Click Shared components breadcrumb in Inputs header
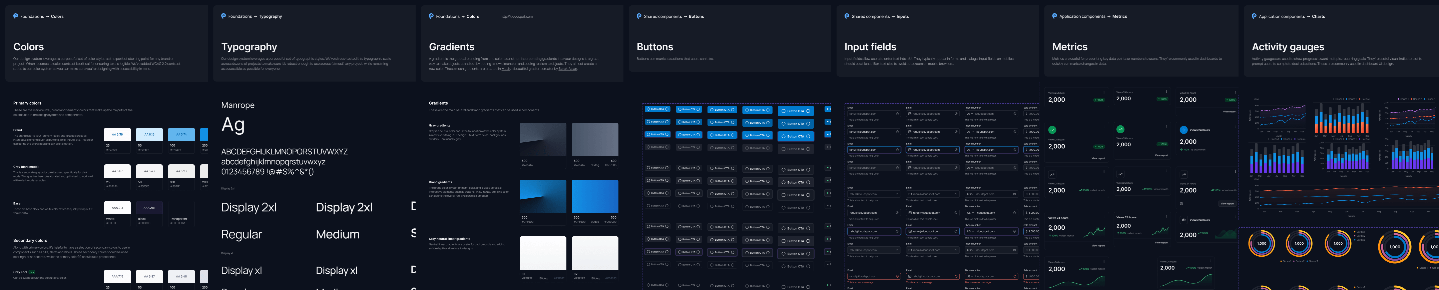1439x290 pixels. [870, 16]
